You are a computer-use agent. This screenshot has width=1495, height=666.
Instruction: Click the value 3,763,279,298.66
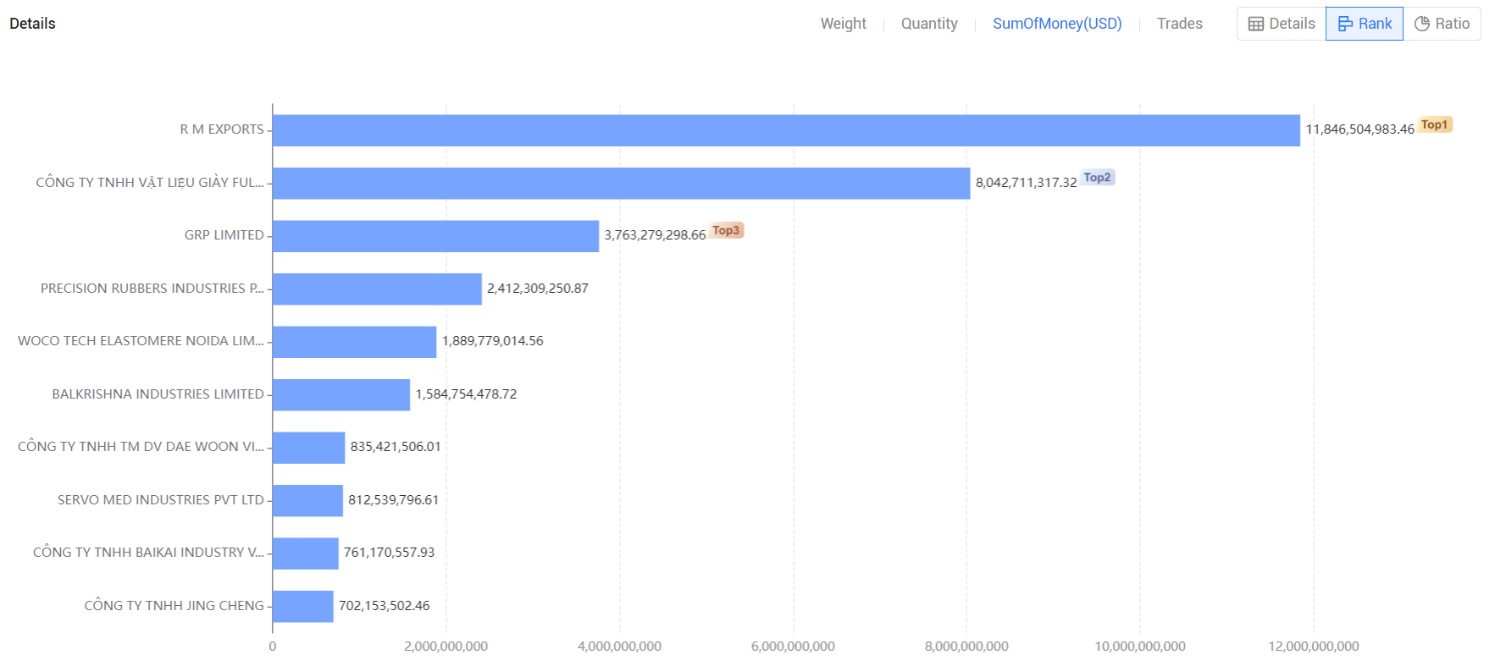(655, 235)
